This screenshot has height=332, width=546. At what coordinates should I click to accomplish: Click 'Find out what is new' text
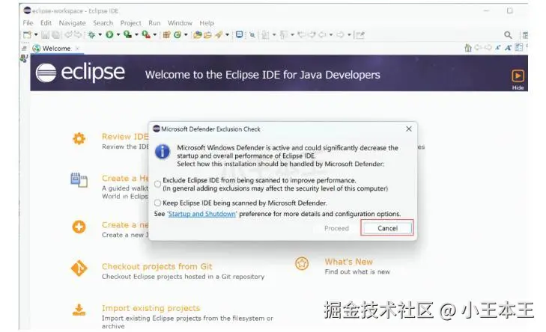(357, 272)
